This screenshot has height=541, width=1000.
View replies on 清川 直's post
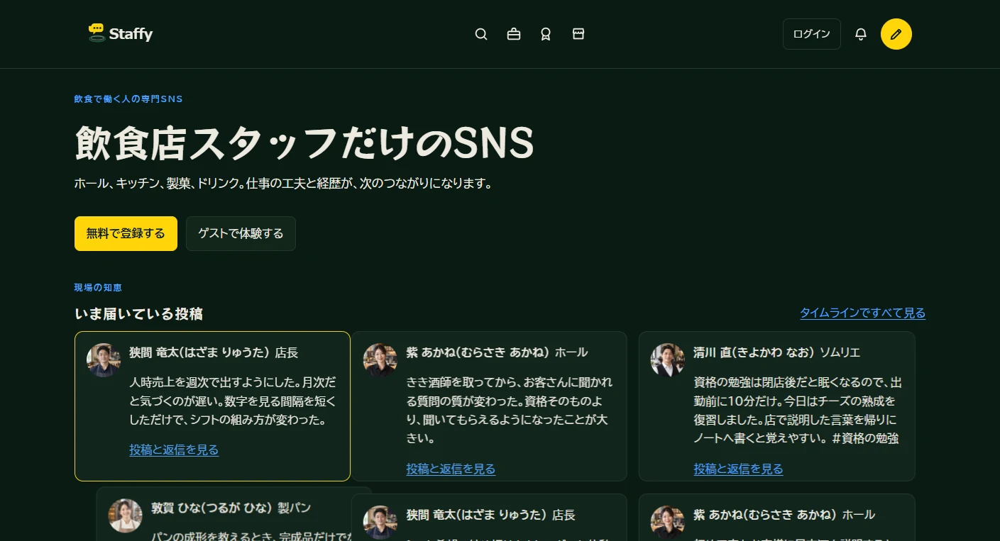738,469
